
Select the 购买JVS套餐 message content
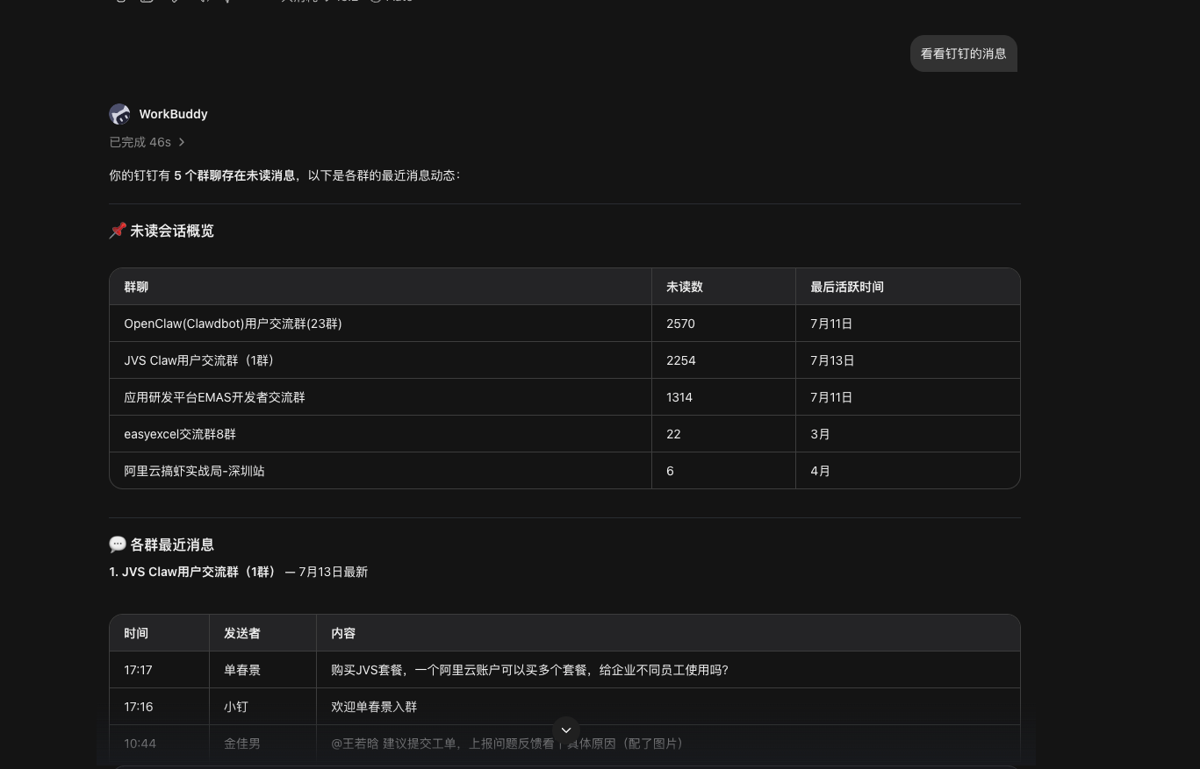pyautogui.click(x=529, y=670)
